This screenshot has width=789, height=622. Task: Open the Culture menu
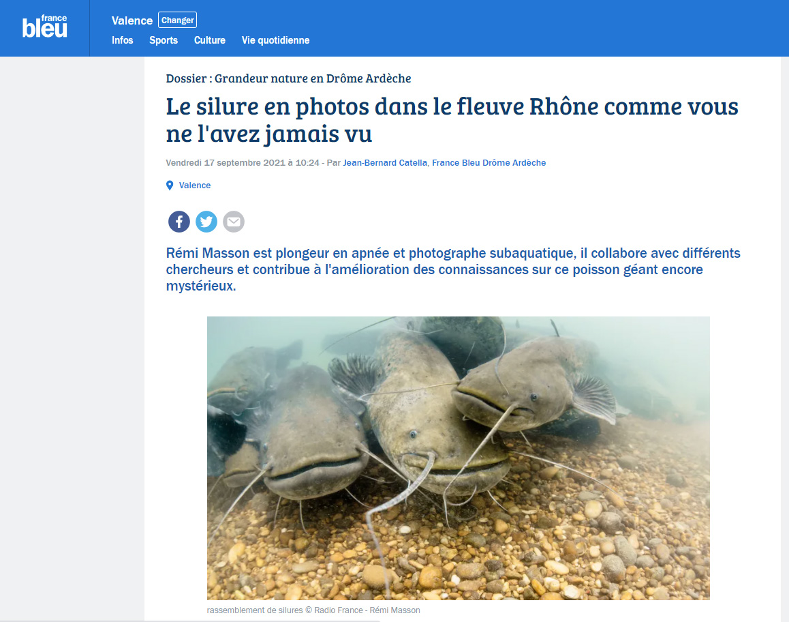pos(210,40)
